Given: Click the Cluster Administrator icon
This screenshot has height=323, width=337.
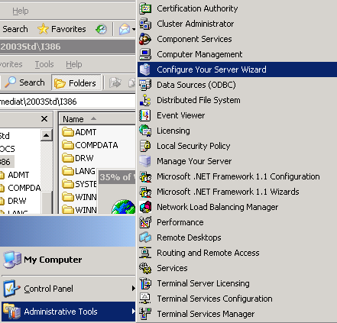Looking at the screenshot, I should 145,24.
